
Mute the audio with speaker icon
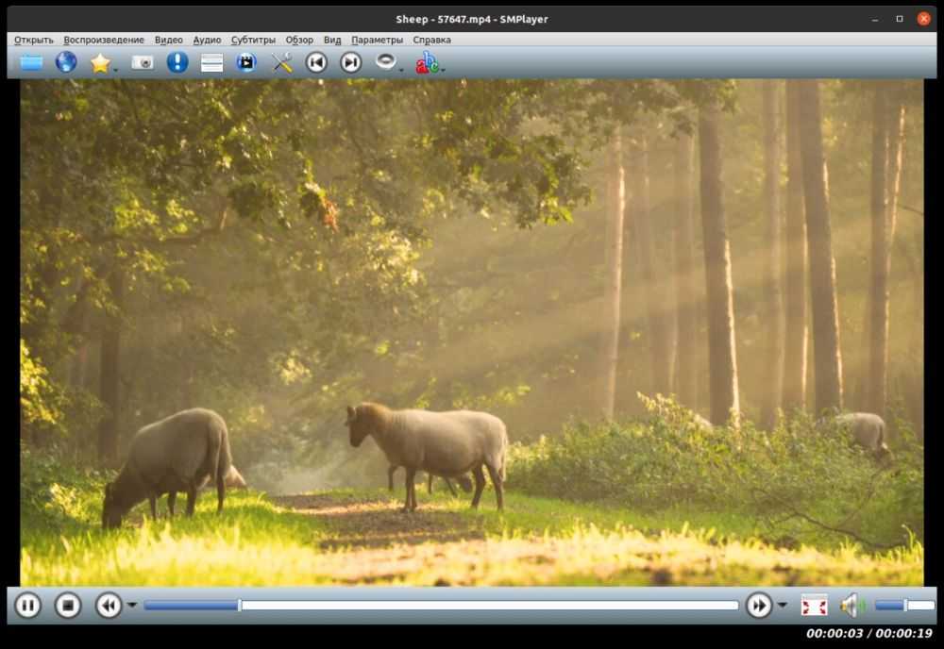tap(851, 606)
